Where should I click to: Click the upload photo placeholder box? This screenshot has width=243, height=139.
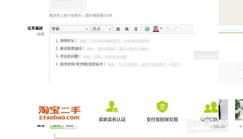(67, 5)
